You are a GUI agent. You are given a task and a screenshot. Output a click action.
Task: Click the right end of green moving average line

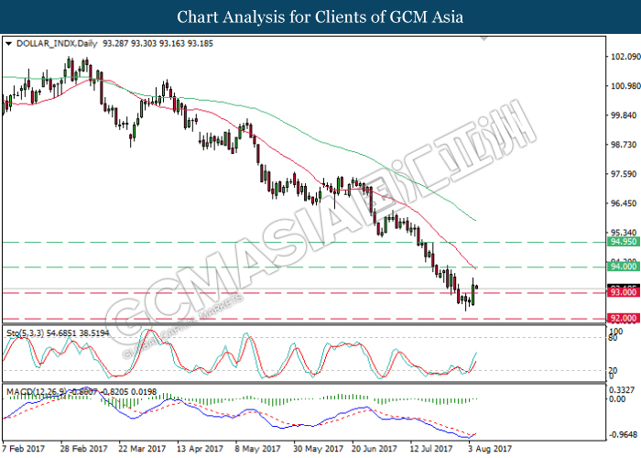tap(474, 221)
